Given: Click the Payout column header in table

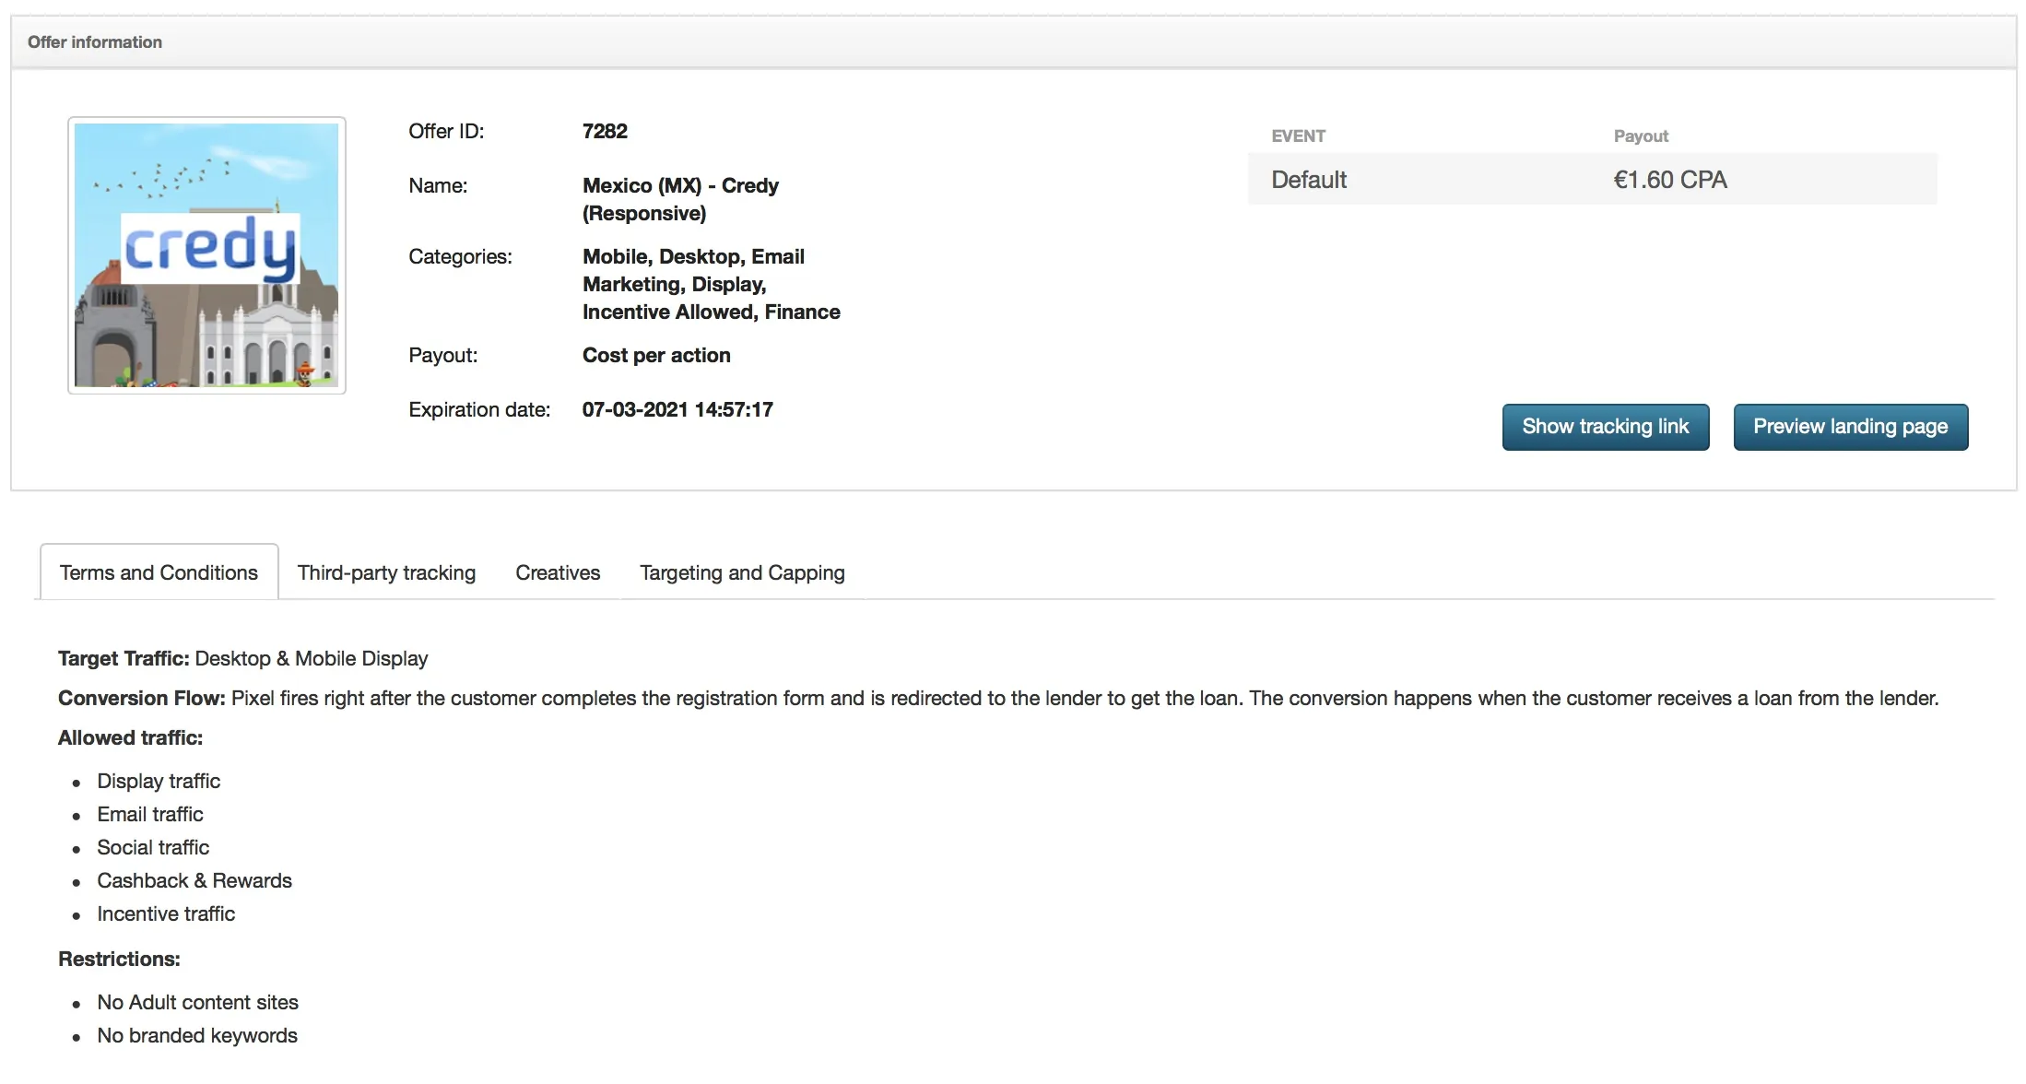Looking at the screenshot, I should 1641,136.
